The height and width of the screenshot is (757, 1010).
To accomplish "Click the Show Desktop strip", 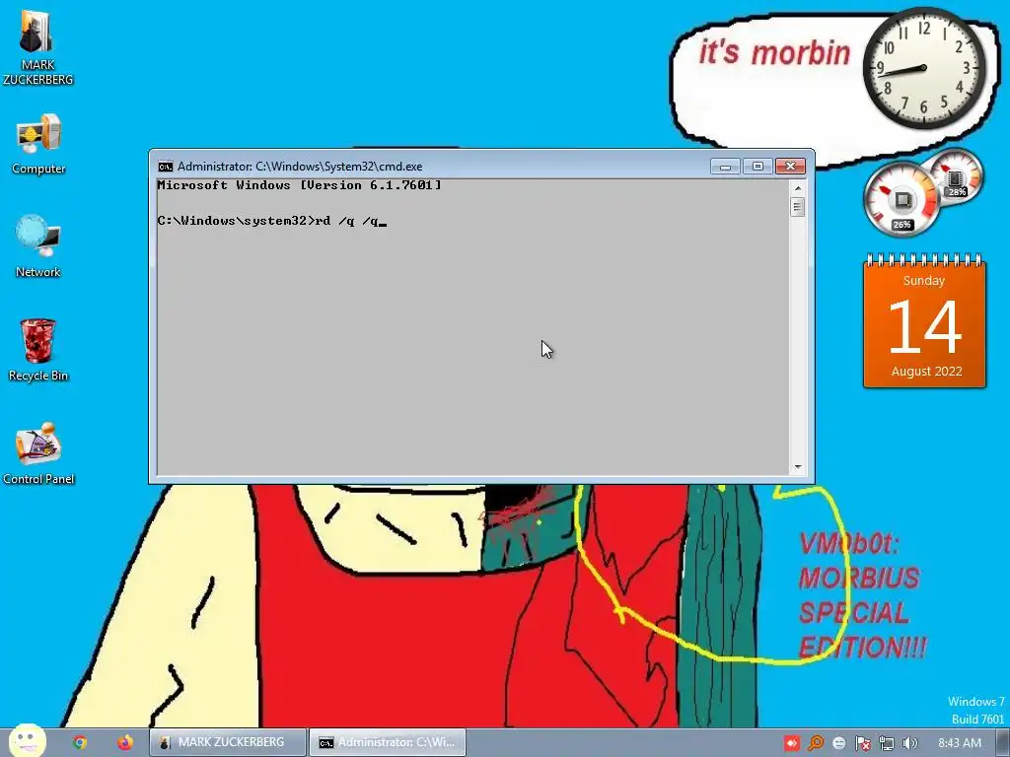I will pyautogui.click(x=1003, y=743).
